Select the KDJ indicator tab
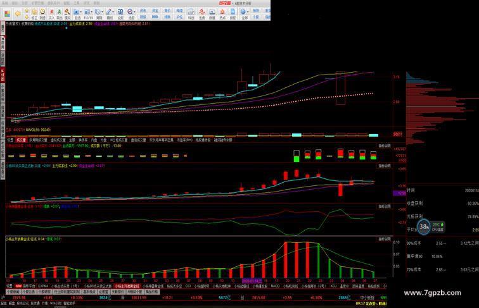This screenshot has height=308, width=479. (333, 286)
